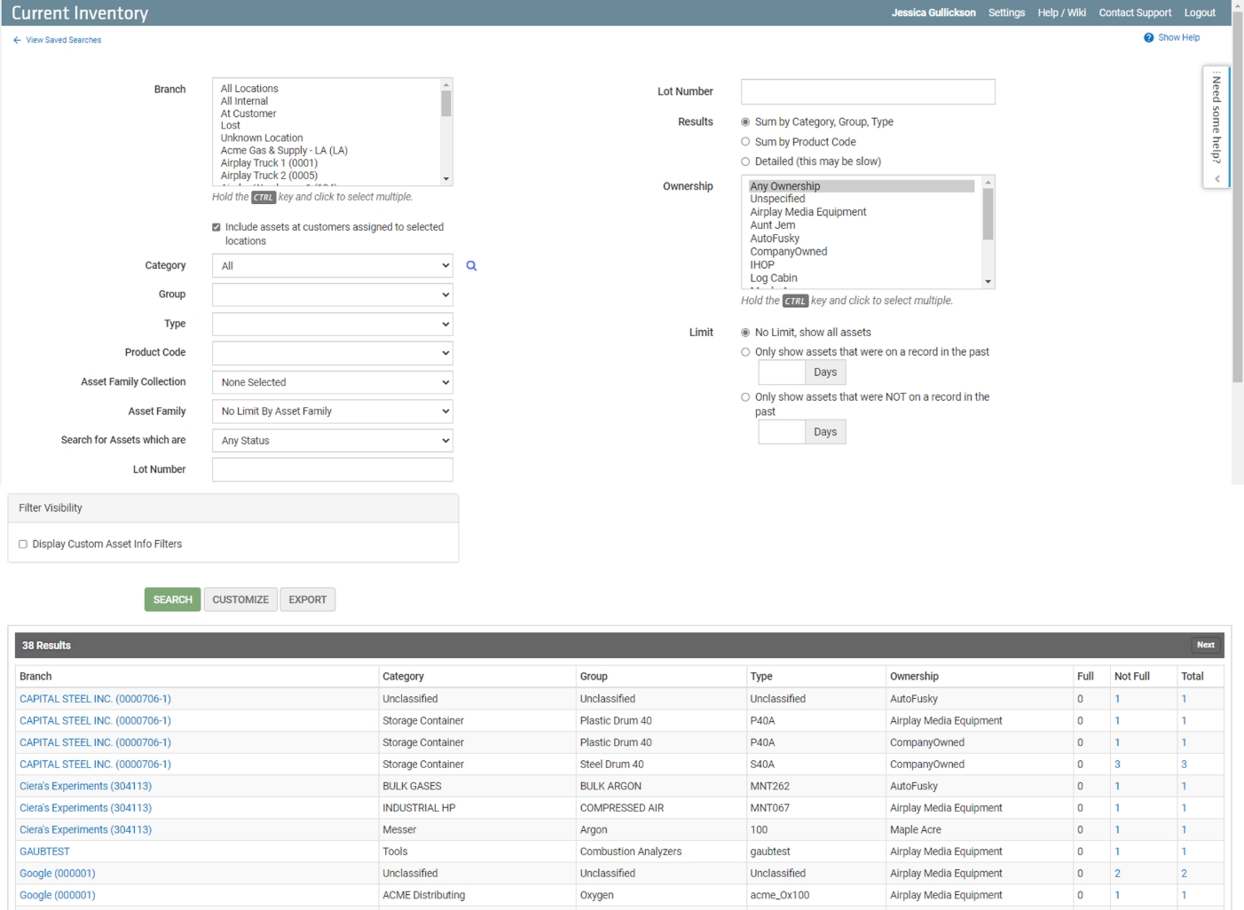The image size is (1244, 910).
Task: Open the Group dropdown
Action: pos(332,294)
